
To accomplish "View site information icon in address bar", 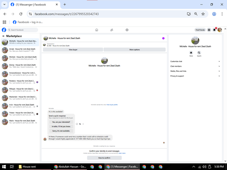I will (x=30, y=14).
